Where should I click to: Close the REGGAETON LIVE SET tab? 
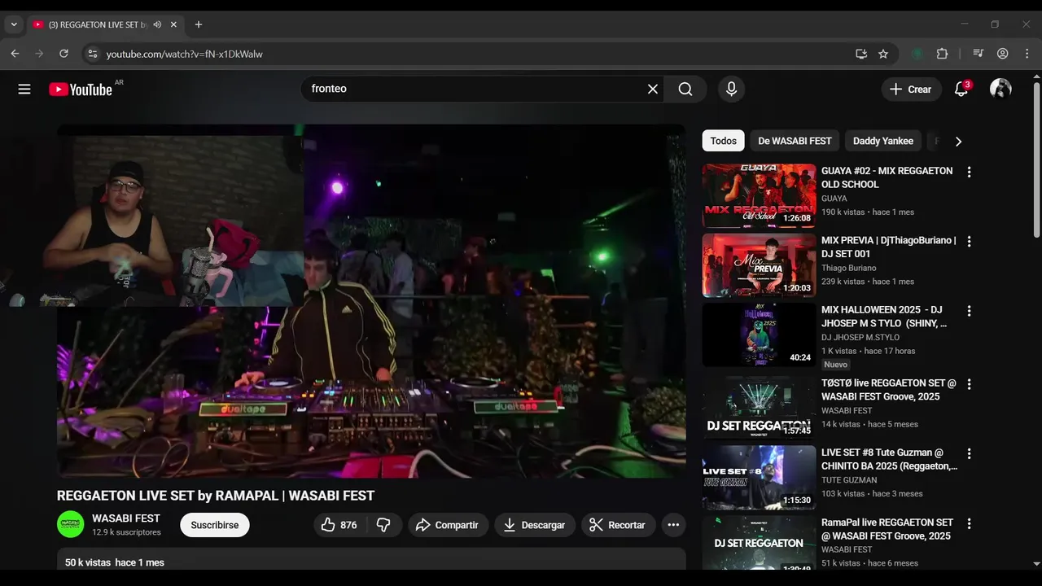[173, 24]
